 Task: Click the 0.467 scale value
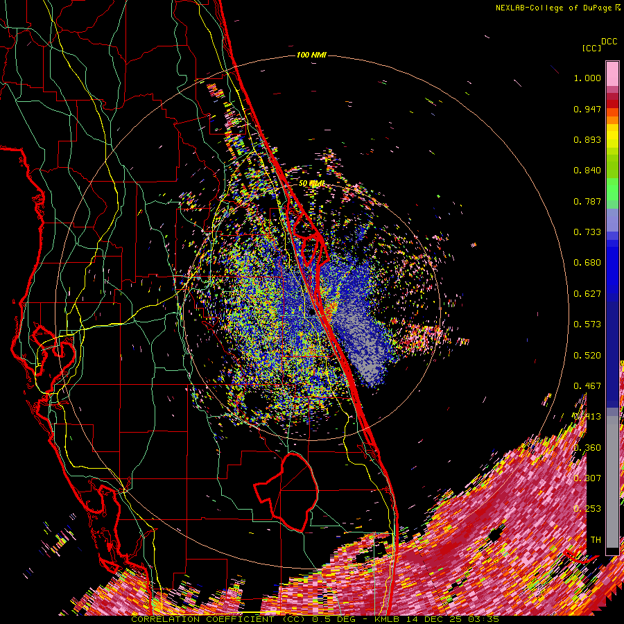tap(587, 386)
